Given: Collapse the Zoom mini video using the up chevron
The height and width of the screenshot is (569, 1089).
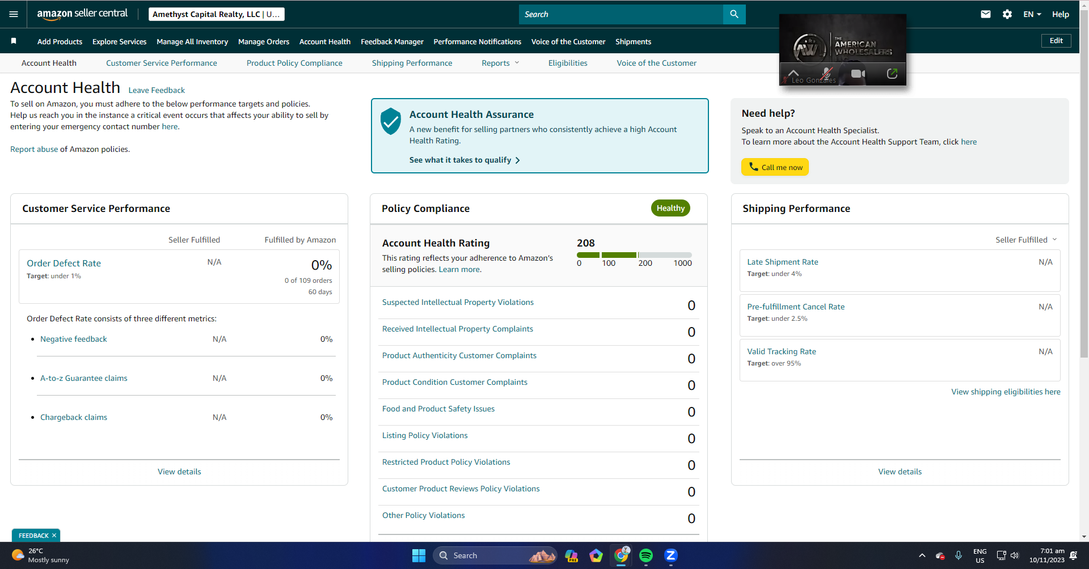Looking at the screenshot, I should [793, 73].
